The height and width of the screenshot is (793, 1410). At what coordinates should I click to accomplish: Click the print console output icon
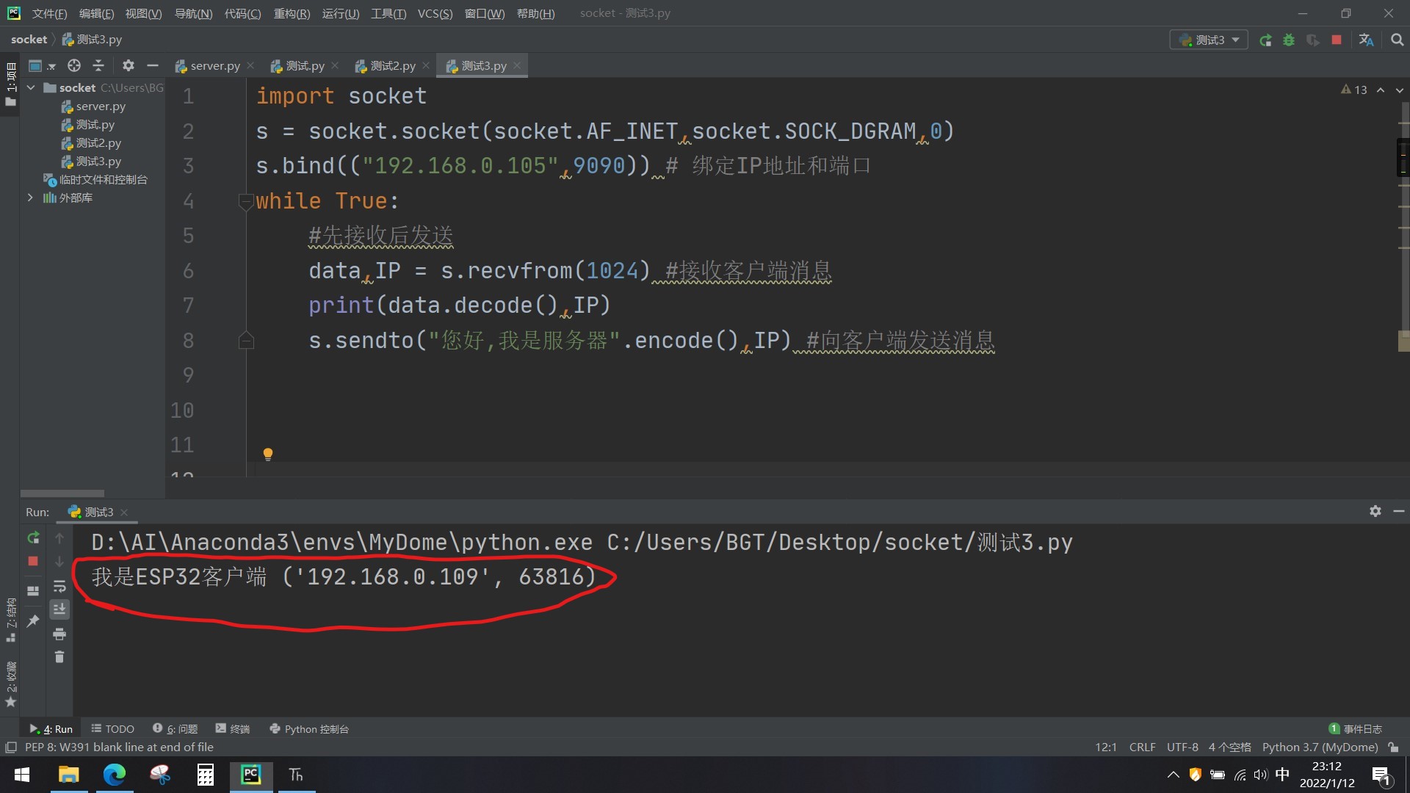coord(59,634)
